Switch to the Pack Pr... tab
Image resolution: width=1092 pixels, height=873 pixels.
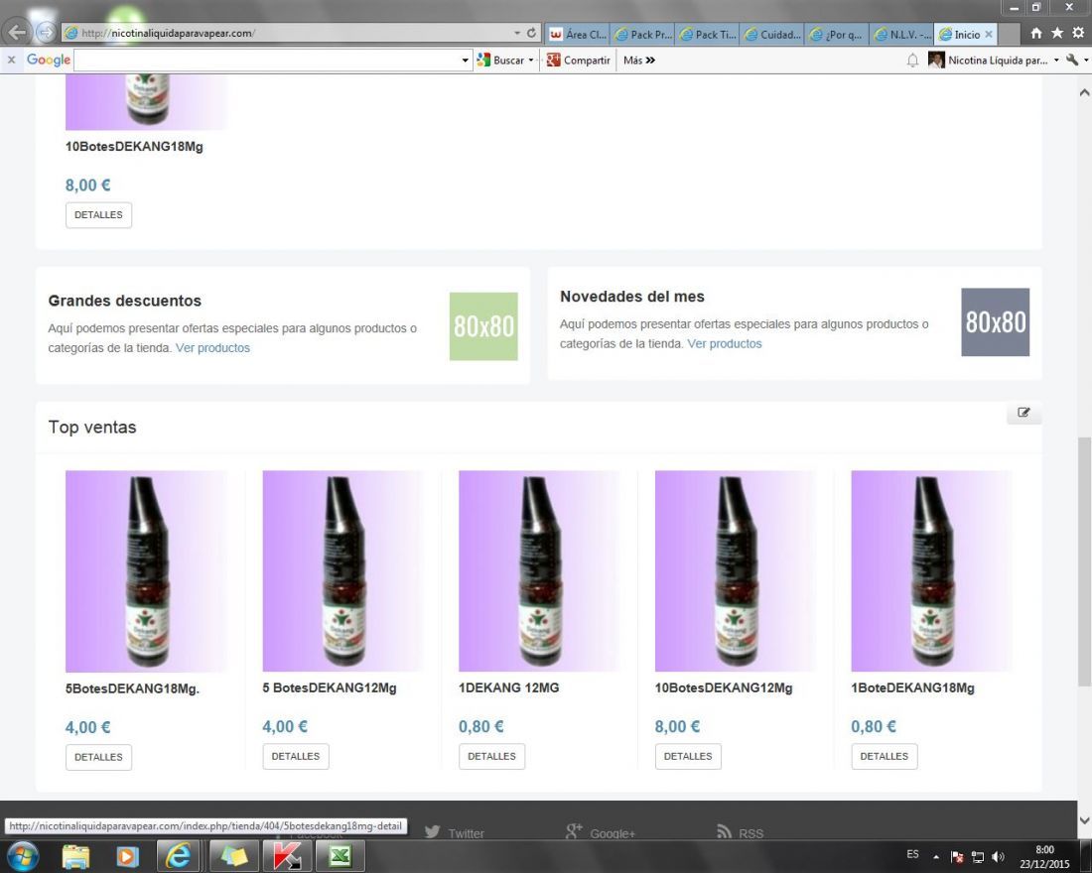point(643,34)
